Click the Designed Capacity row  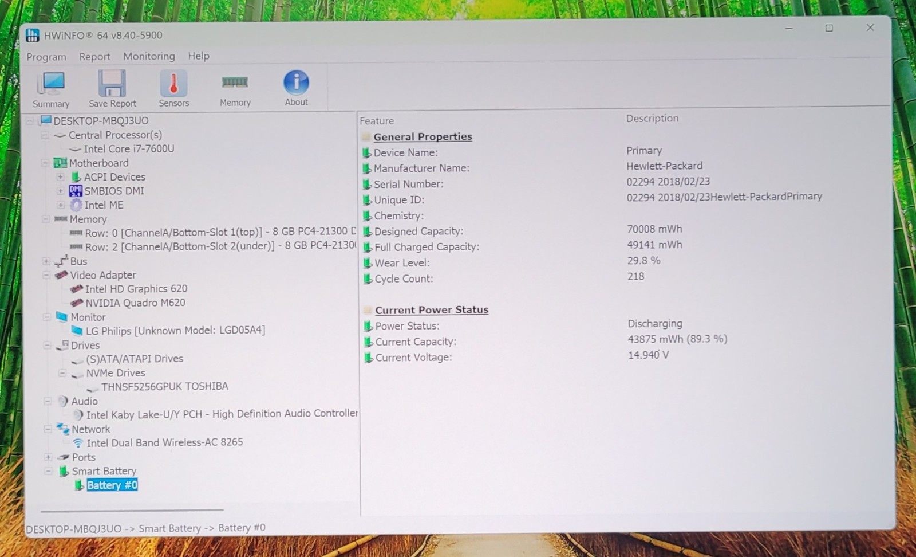coord(522,230)
